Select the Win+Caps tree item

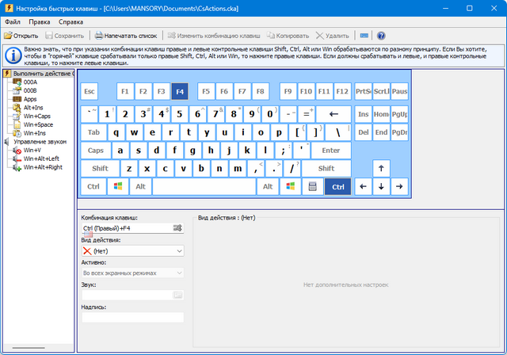[37, 116]
